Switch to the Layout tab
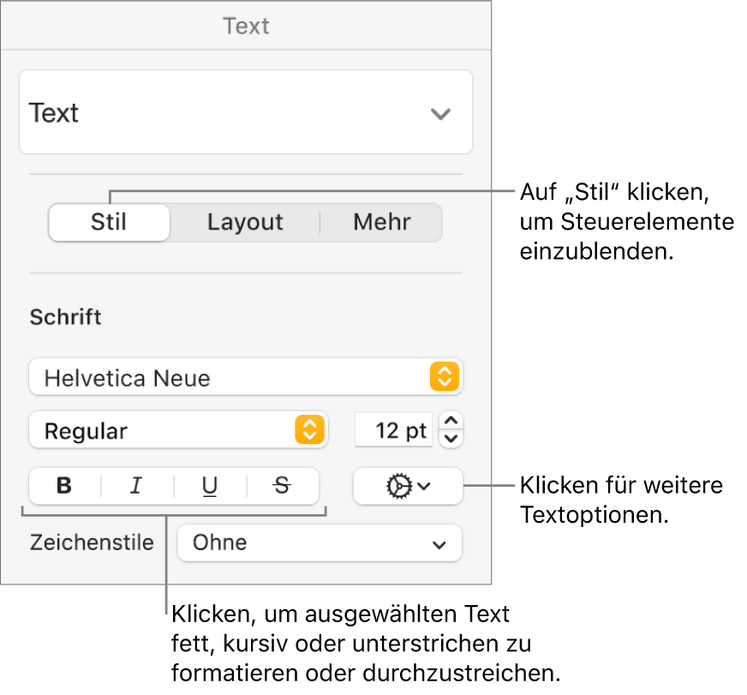Viewport: 747px width, 695px height. point(245,223)
